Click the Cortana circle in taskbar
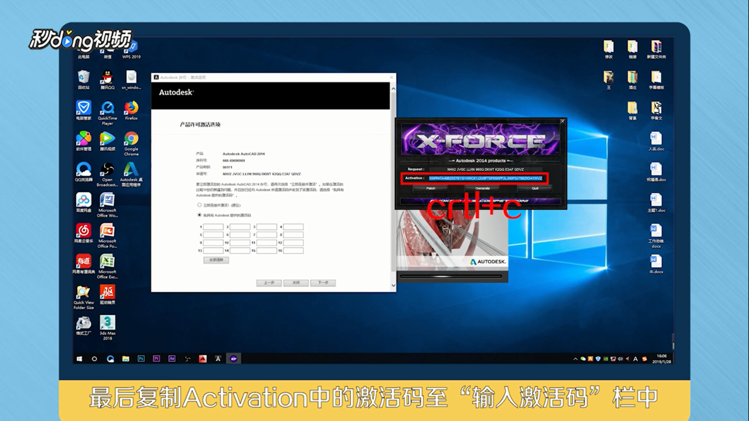This screenshot has width=749, height=421. [x=94, y=358]
